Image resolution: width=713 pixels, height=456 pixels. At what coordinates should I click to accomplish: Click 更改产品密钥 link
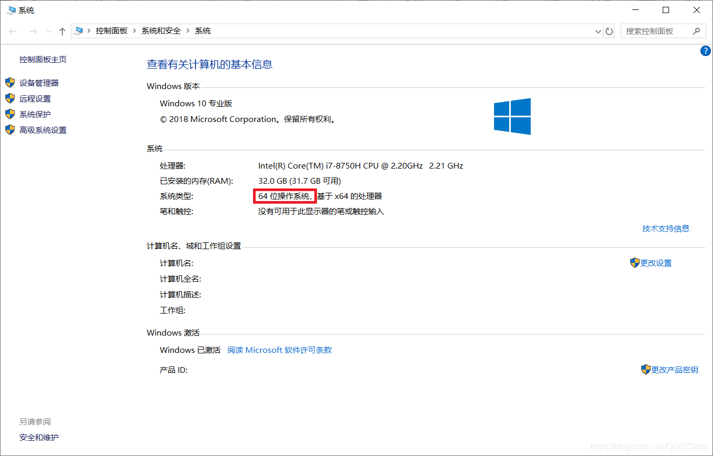pos(675,370)
